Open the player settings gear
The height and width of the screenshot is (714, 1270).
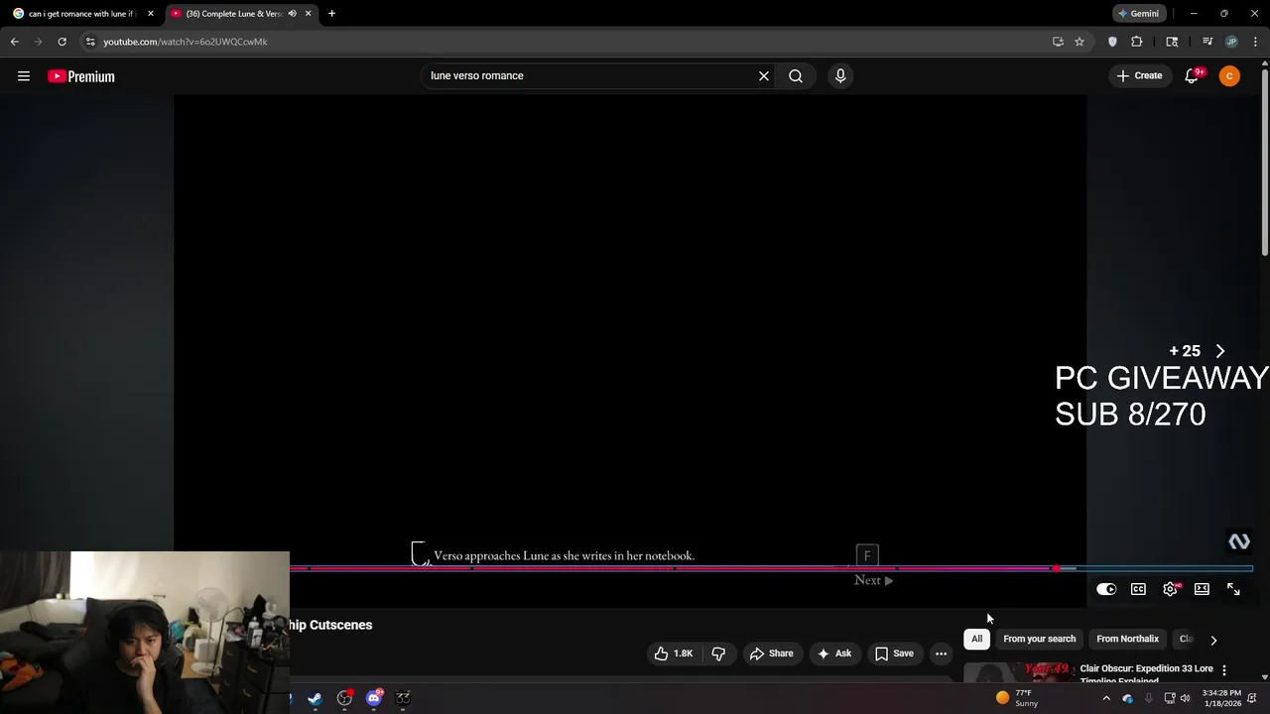pyautogui.click(x=1171, y=589)
